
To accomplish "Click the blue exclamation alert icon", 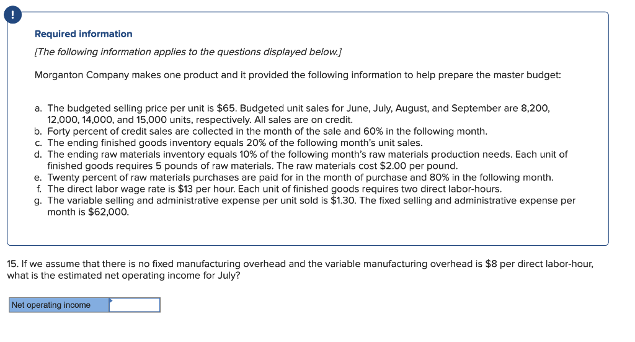I will tap(12, 15).
